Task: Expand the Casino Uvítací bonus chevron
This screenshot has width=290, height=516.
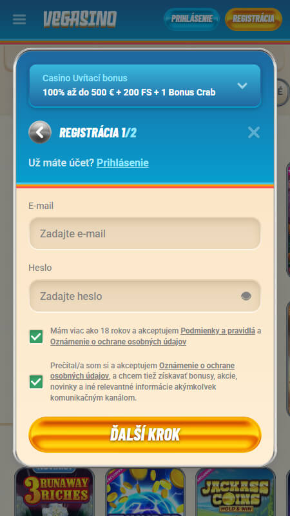Action: pyautogui.click(x=242, y=86)
